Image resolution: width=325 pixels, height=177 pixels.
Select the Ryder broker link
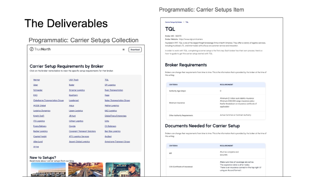coord(71,85)
